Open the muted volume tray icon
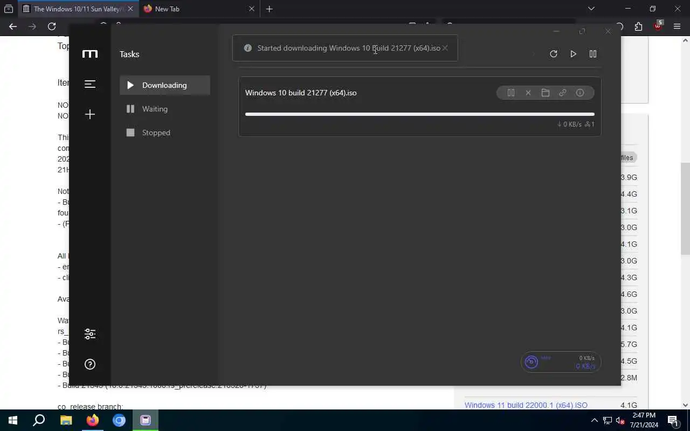 pyautogui.click(x=620, y=420)
